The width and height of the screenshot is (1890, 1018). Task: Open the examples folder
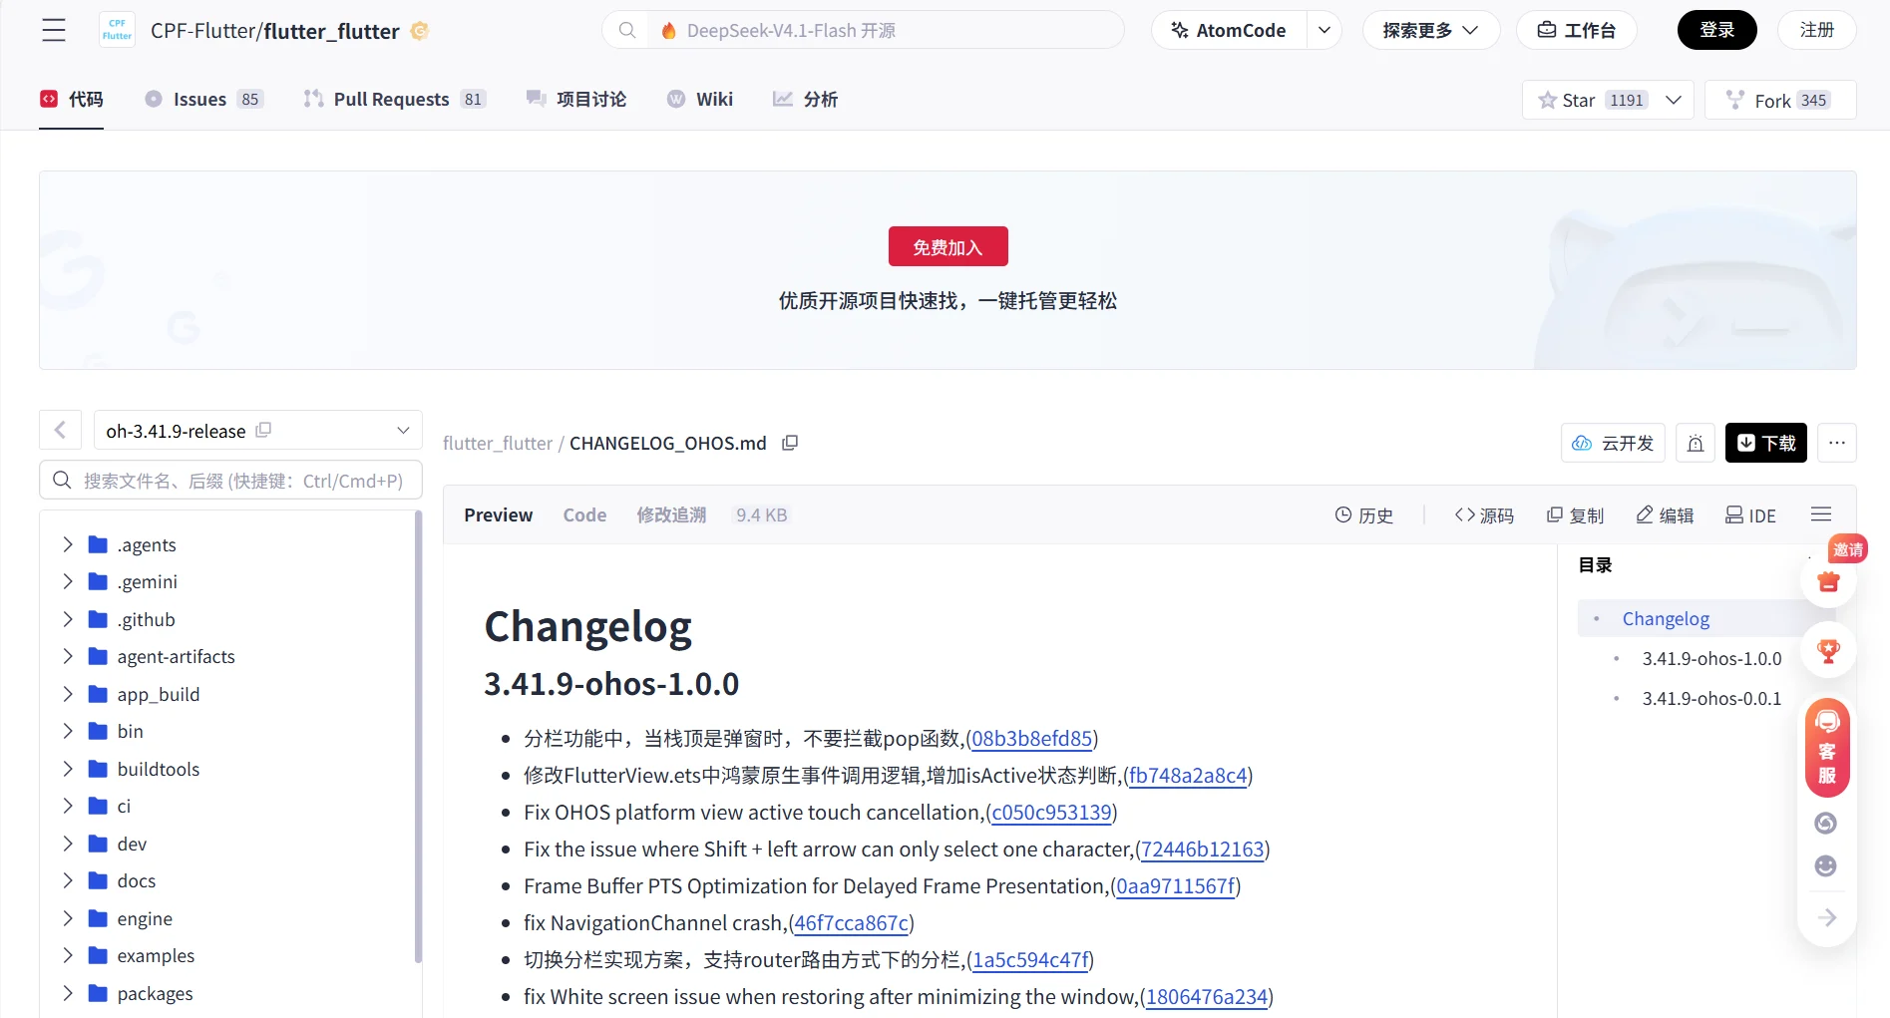click(156, 955)
